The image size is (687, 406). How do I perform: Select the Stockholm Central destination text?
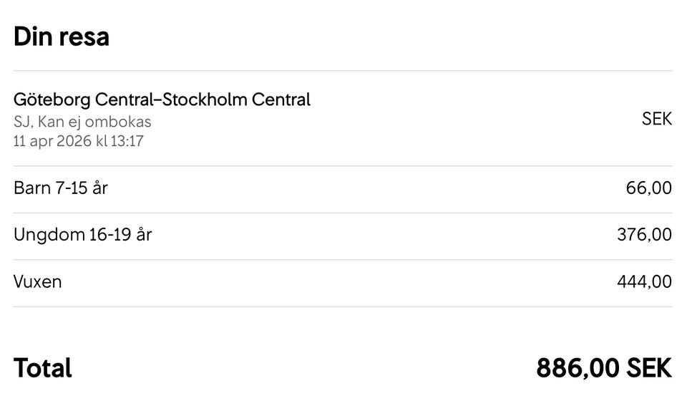tap(237, 100)
